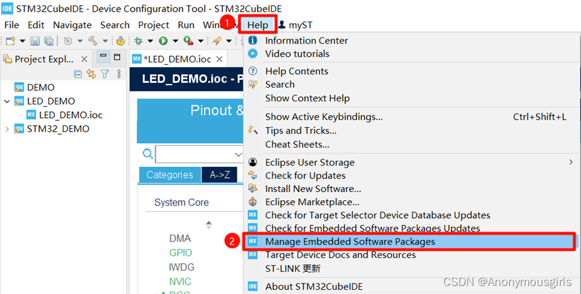581x294 pixels.
Task: Select NVIC in System Core list
Action: (180, 282)
